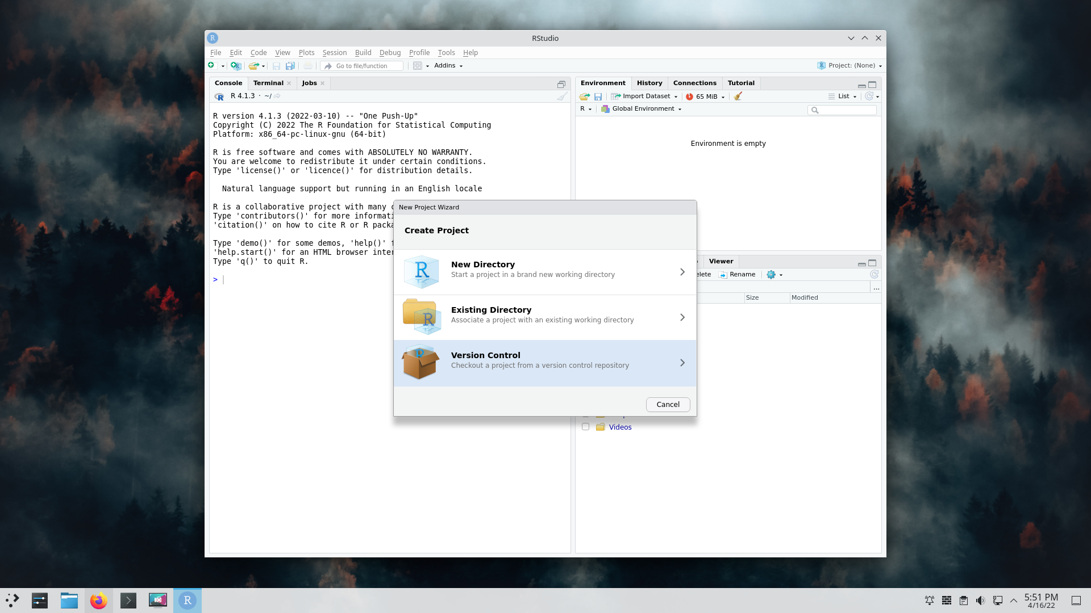This screenshot has height=613, width=1091.
Task: Switch to the History tab
Action: (649, 83)
